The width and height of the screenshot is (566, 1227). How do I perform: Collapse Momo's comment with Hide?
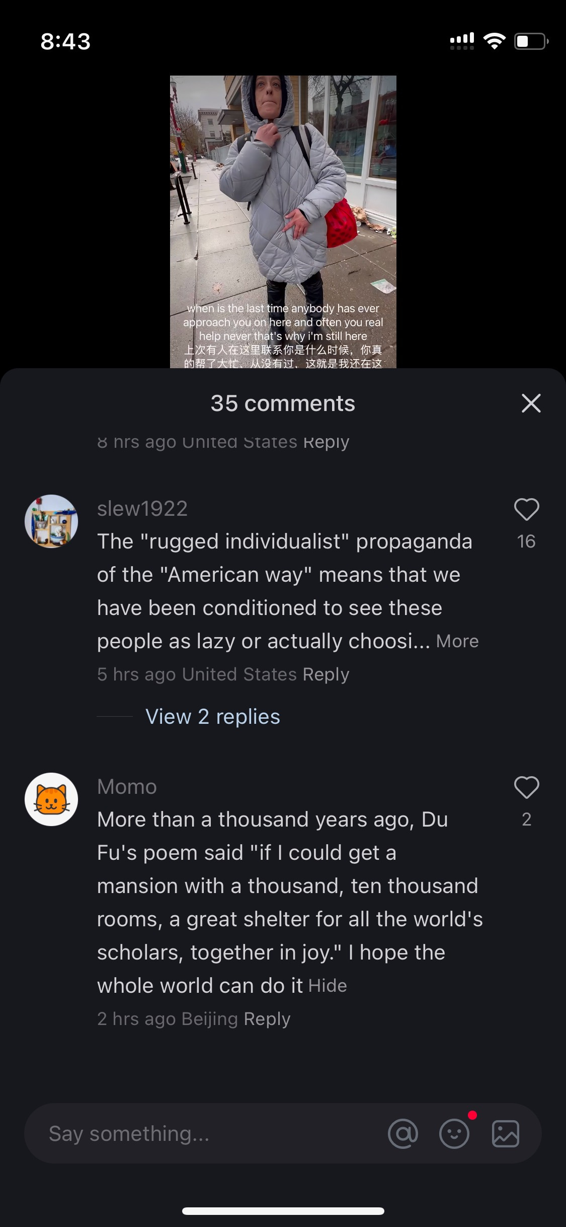pos(328,986)
